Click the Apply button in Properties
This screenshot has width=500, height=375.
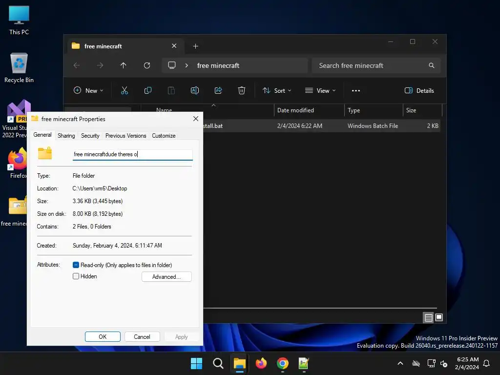point(182,337)
